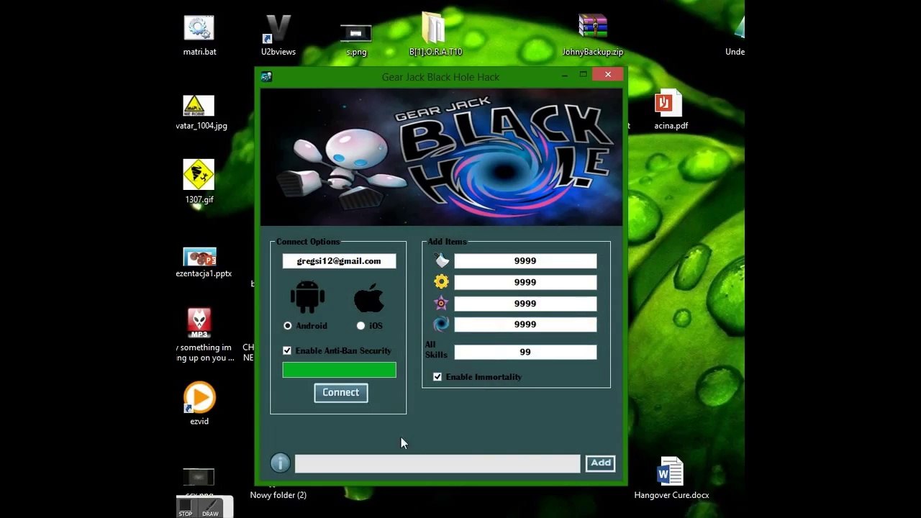Minimize the hack window

565,75
